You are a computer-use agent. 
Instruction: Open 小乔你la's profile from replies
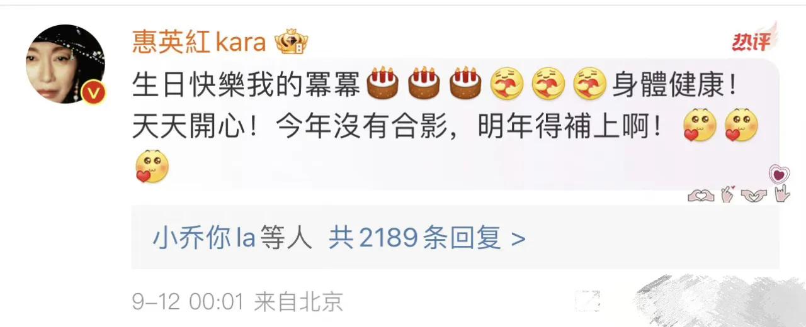[x=203, y=239]
